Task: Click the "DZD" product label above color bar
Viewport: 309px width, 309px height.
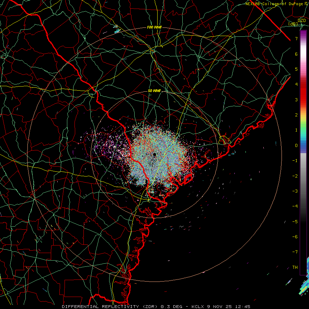Action: coord(302,21)
